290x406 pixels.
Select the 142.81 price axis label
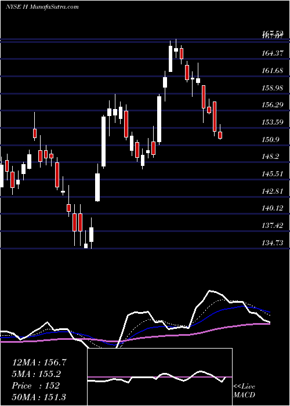[273, 191]
